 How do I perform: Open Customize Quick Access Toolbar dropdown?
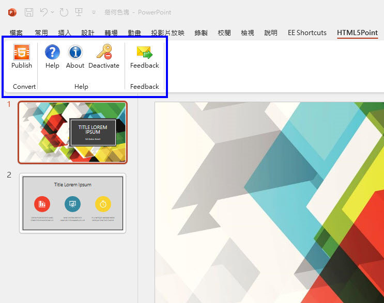click(94, 12)
